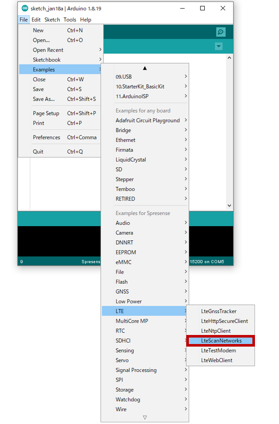Open DNNRT examples submenu

click(145, 243)
